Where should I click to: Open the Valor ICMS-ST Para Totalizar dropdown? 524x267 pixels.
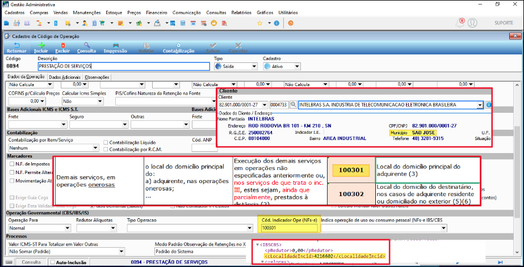click(66, 252)
